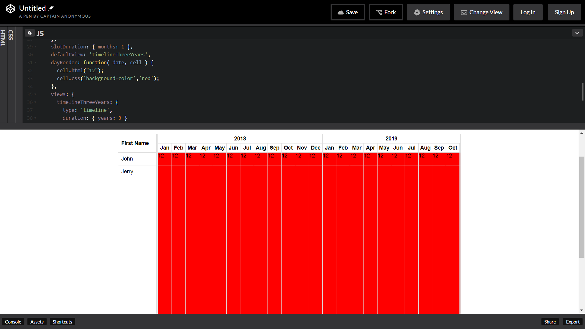Click the cell.html("12") code line

click(80, 71)
